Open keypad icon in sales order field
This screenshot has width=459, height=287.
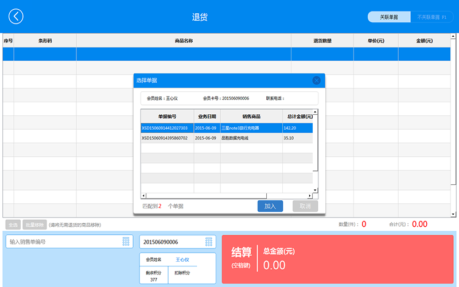click(x=126, y=242)
